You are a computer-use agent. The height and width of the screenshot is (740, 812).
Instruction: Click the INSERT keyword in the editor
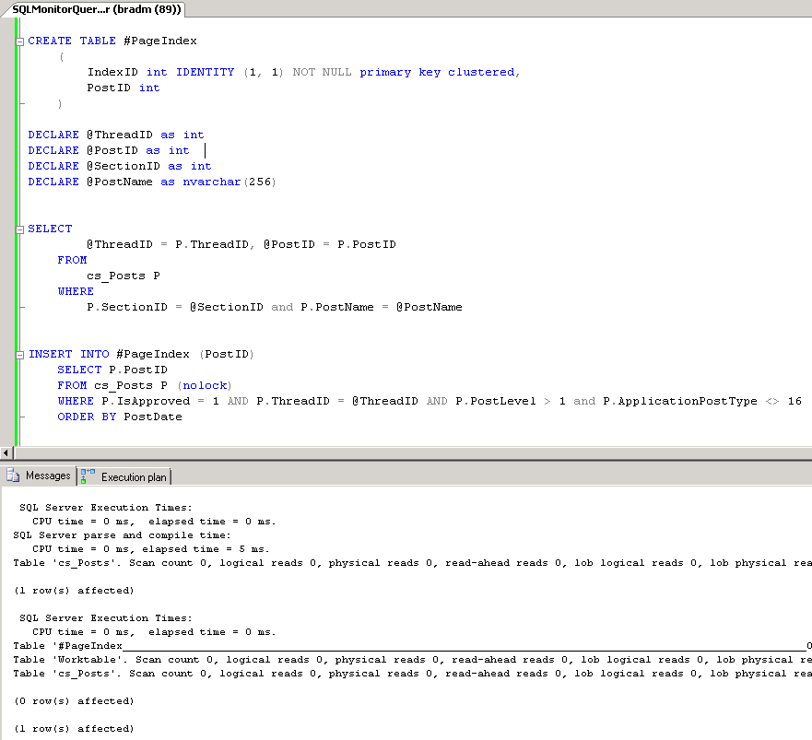click(x=51, y=354)
